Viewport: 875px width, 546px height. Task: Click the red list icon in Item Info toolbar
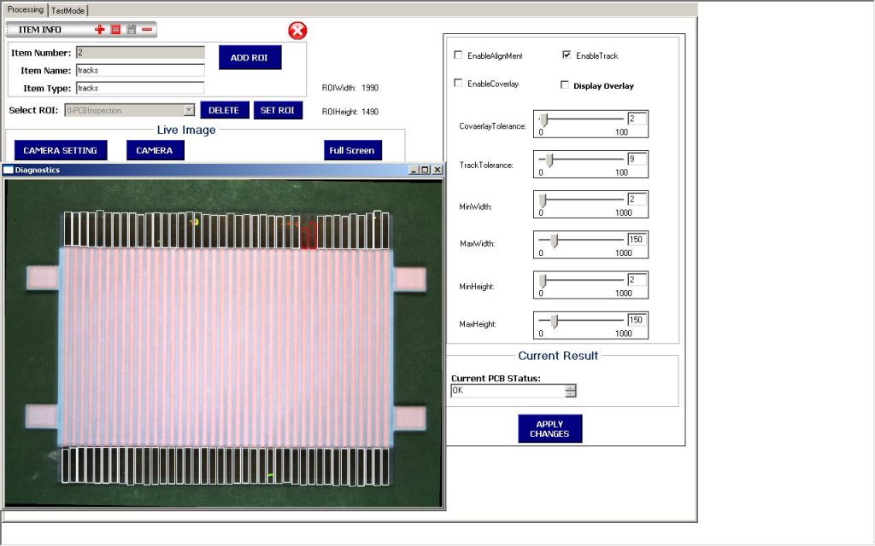click(x=115, y=30)
